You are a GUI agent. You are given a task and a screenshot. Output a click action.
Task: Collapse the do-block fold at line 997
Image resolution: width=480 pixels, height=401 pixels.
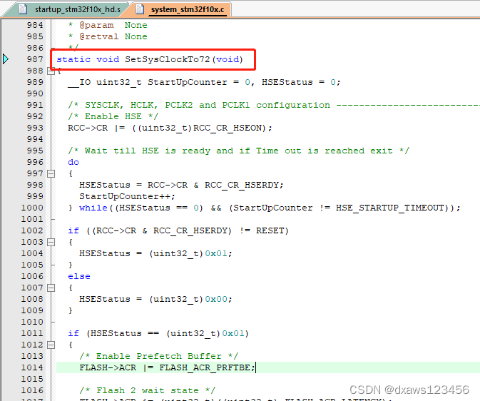click(x=51, y=173)
